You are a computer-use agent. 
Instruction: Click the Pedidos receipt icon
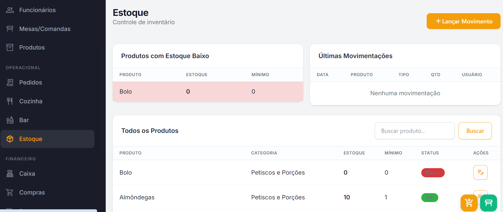pos(10,82)
